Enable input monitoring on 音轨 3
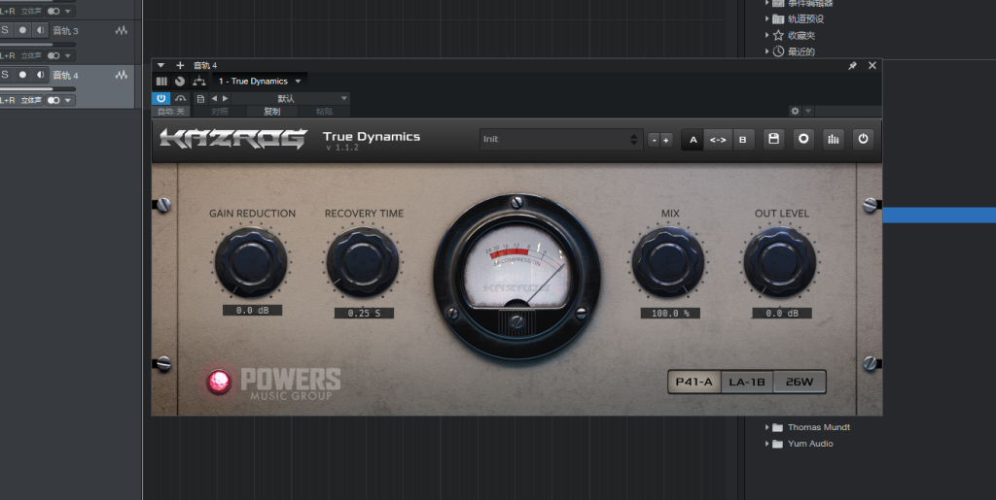 click(40, 30)
